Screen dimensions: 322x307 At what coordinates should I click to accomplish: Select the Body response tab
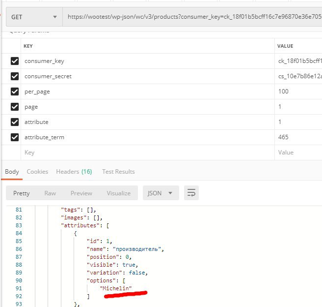(x=11, y=172)
